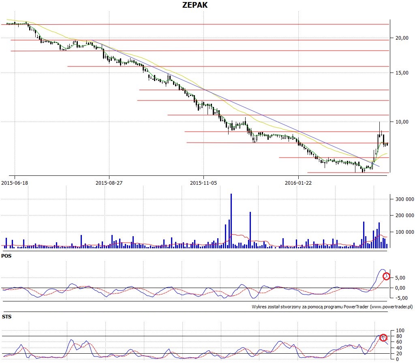Click the 100 STS axis label
The height and width of the screenshot is (363, 415).
400,331
